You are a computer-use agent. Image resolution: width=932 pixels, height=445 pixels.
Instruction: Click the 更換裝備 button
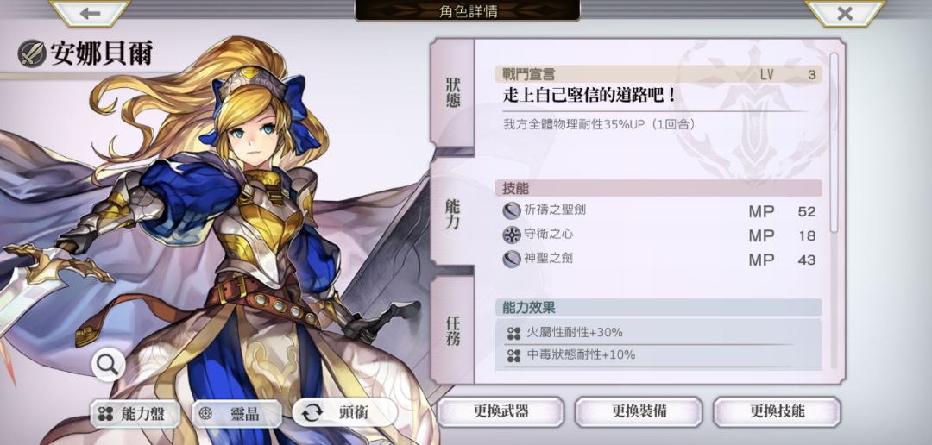[x=639, y=411]
